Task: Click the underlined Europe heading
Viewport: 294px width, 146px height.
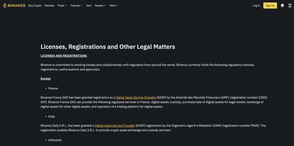Action: tap(46, 79)
